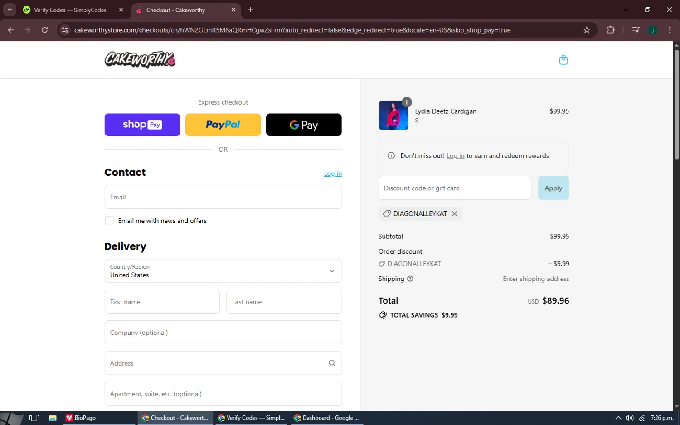Switch to Dashboard - Google taskbar window
The width and height of the screenshot is (680, 425).
pos(326,418)
